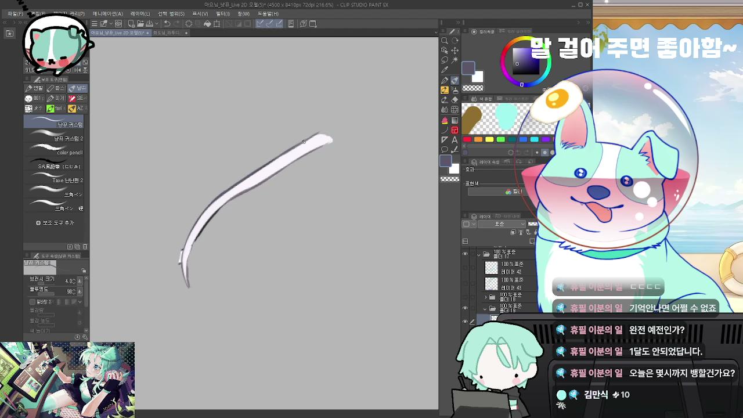Select the Auto select magic wand tool
This screenshot has height=418, width=743.
[x=455, y=60]
